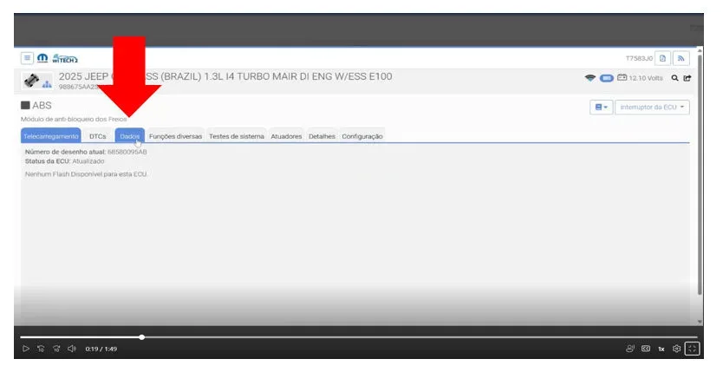
Task: Click Módulo de anti-bloqueio dos Freios subtitle
Action: click(x=74, y=119)
